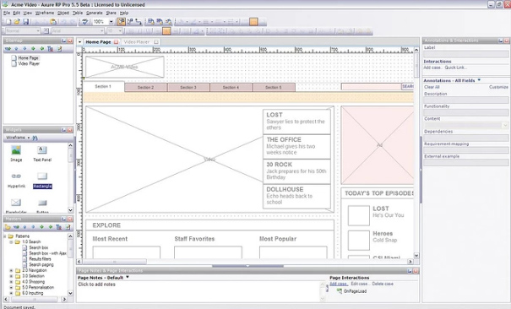Click Clear All in Annotations

click(x=432, y=87)
